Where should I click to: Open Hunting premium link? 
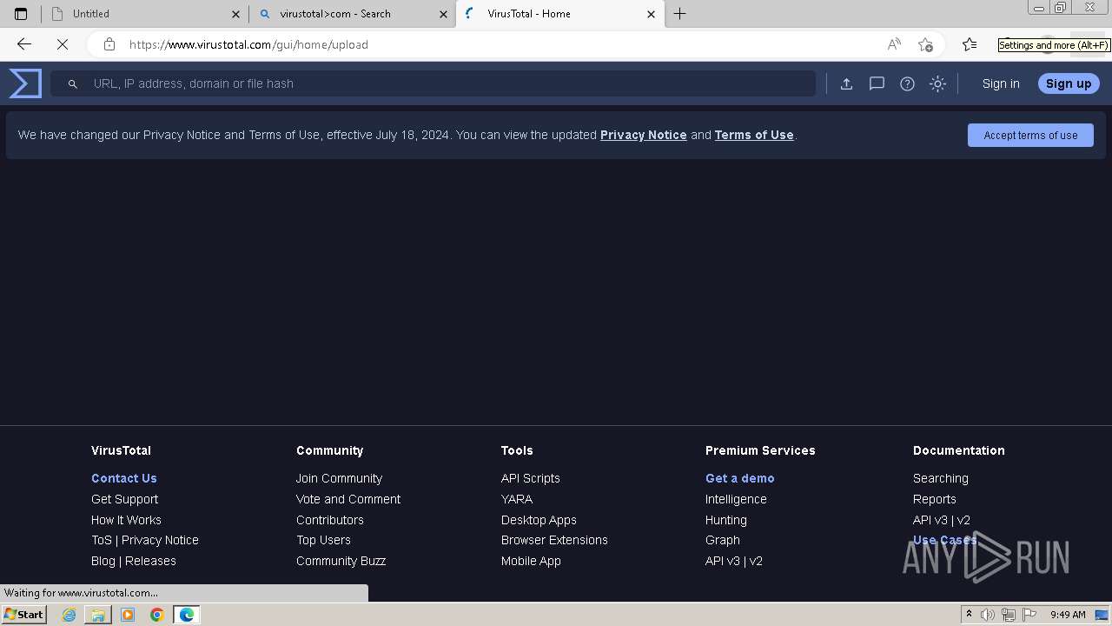click(x=726, y=520)
